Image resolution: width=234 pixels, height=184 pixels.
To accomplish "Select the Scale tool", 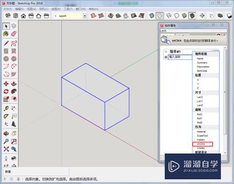I will 6,99.
